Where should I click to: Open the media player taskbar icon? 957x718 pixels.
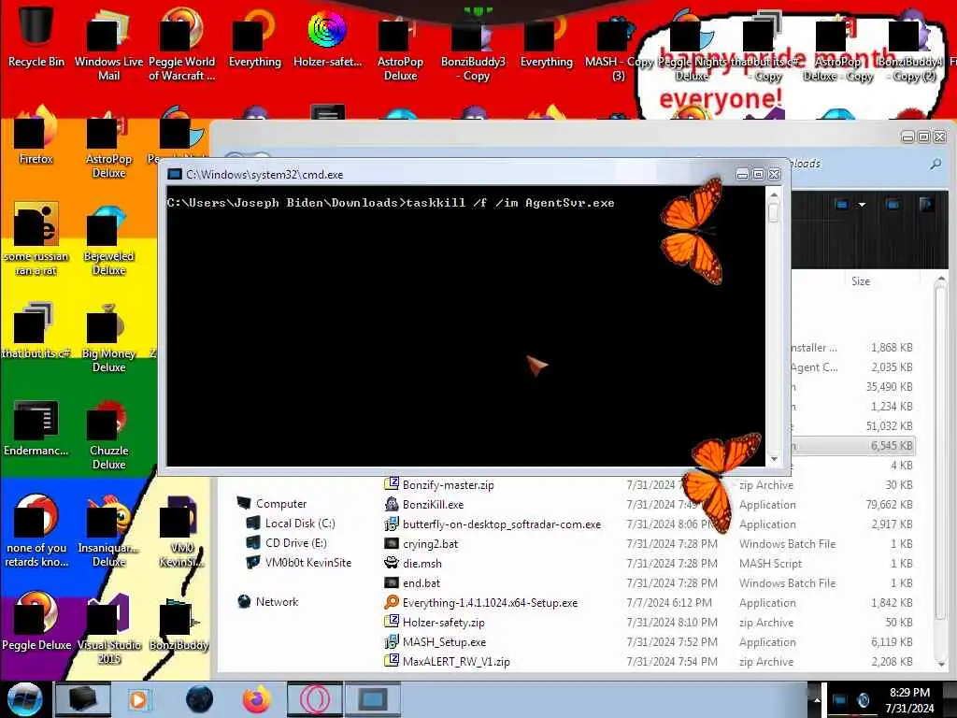point(139,699)
